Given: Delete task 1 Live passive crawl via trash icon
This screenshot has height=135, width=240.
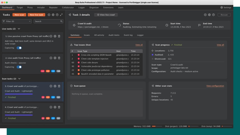Looking at the screenshot, I should click(59, 36).
